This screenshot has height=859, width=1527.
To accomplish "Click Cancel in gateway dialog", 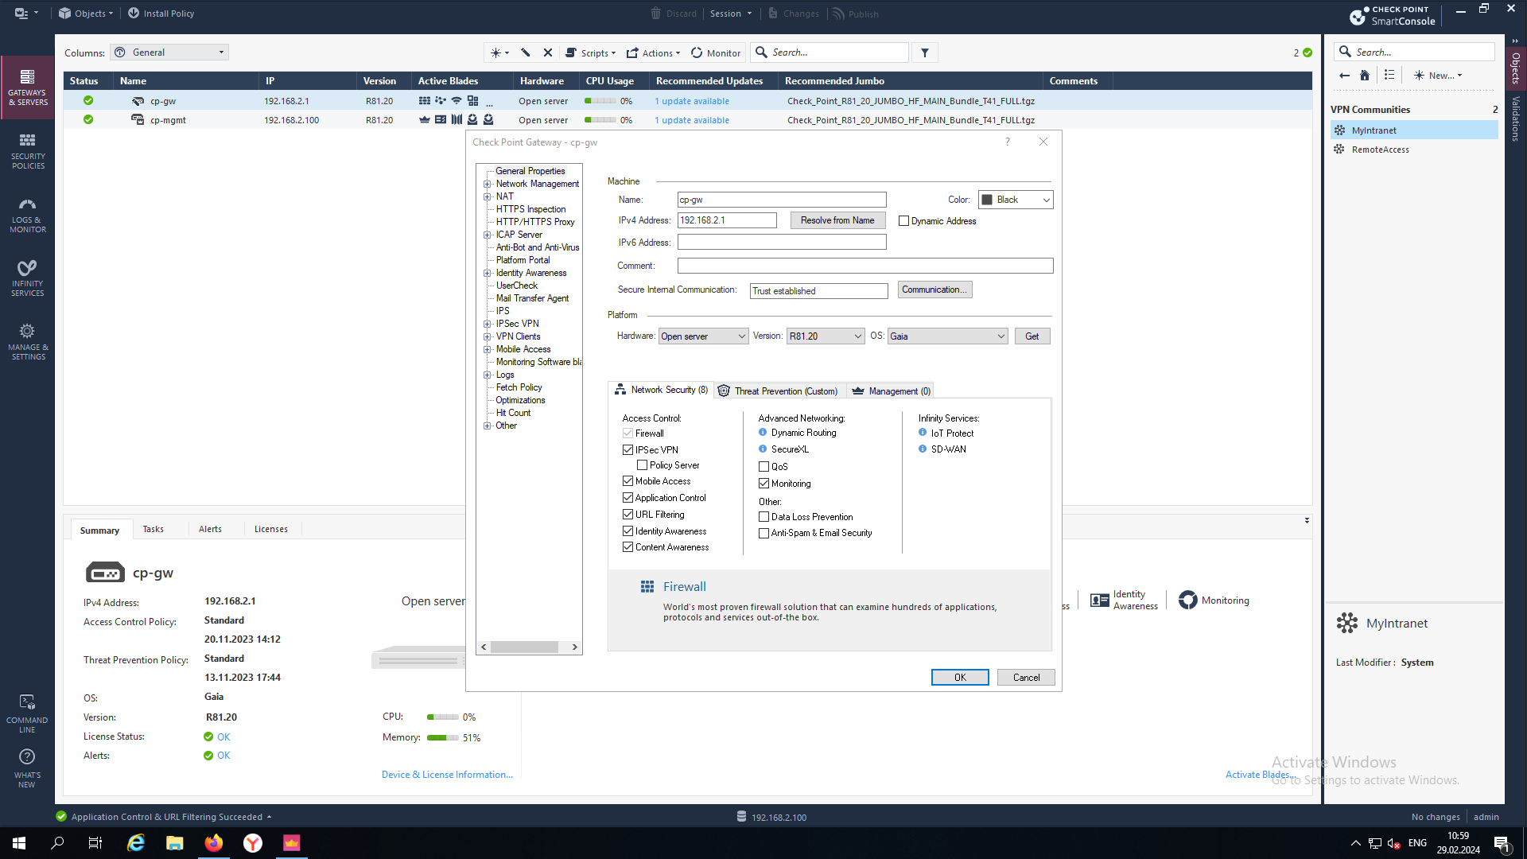I will point(1026,678).
